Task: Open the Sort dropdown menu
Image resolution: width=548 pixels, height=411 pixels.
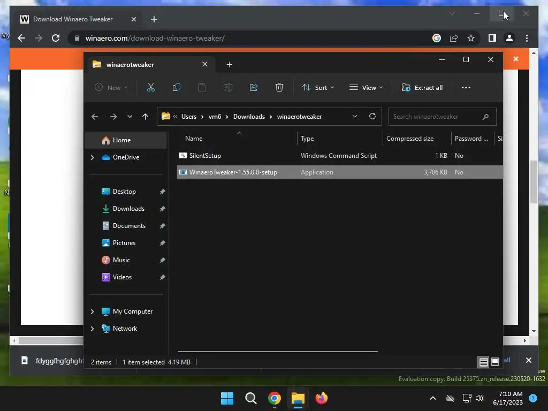Action: [x=318, y=87]
